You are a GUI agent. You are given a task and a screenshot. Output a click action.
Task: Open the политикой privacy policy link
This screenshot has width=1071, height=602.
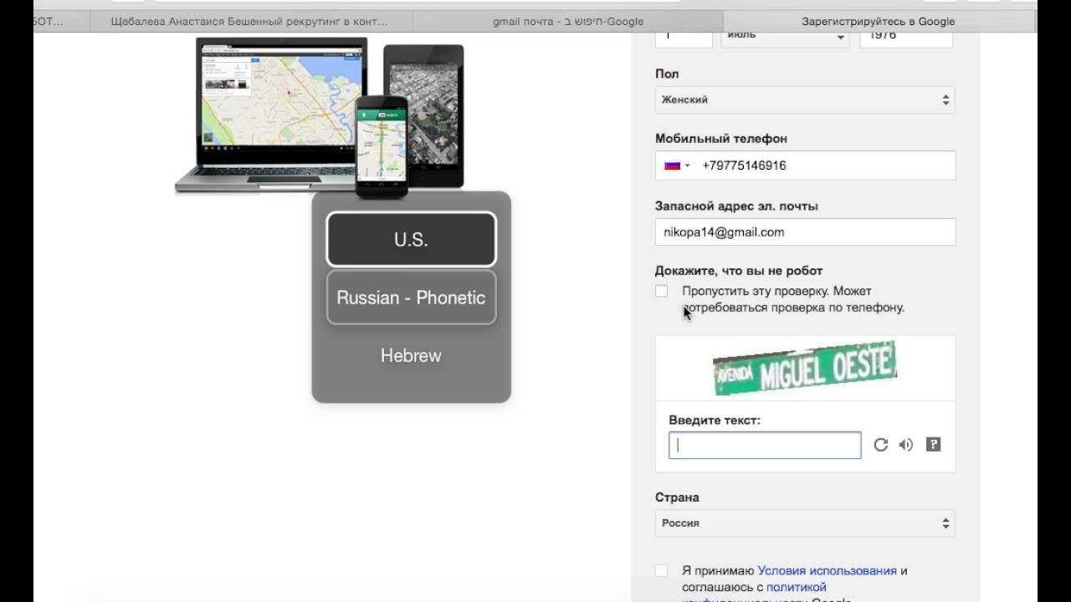click(796, 587)
